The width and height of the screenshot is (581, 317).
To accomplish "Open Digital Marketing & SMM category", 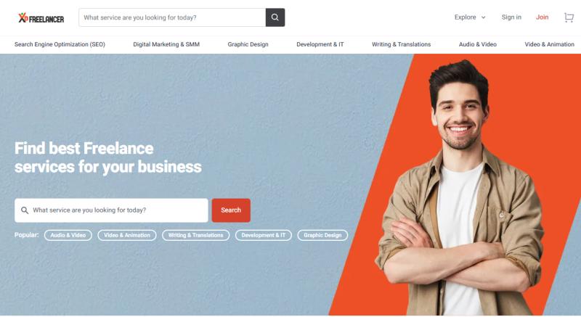I will tap(166, 44).
